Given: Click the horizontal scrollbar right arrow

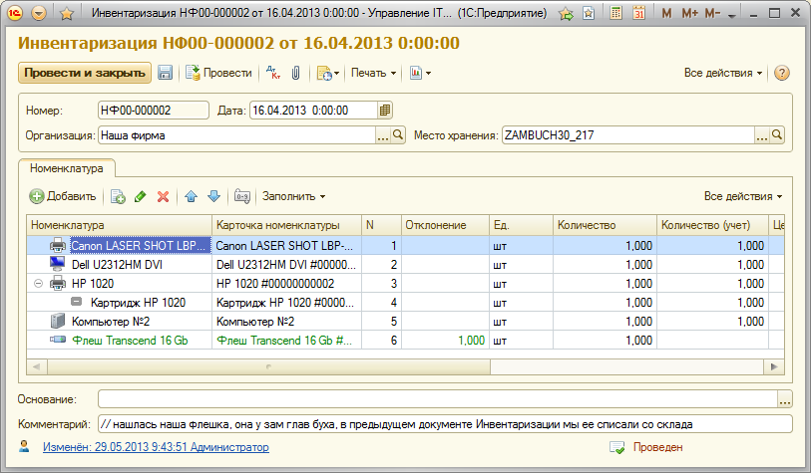Looking at the screenshot, I should (x=774, y=366).
